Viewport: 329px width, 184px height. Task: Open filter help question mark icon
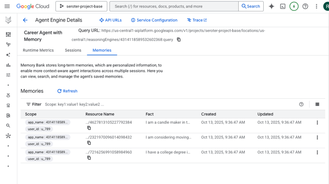[301, 104]
